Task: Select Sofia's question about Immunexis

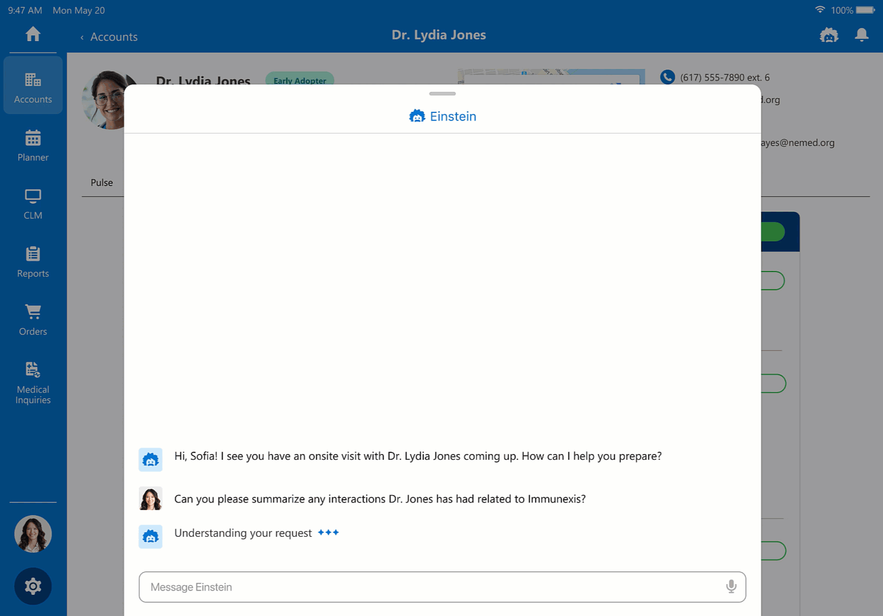Action: point(380,499)
